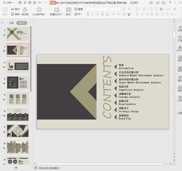
Task: Start slideshow from current slide (从当前开始)
Action: [x=39, y=11]
